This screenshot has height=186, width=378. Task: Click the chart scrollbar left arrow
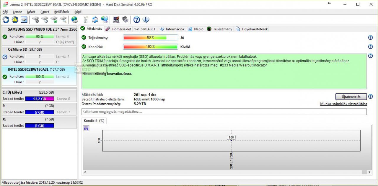click(x=85, y=172)
